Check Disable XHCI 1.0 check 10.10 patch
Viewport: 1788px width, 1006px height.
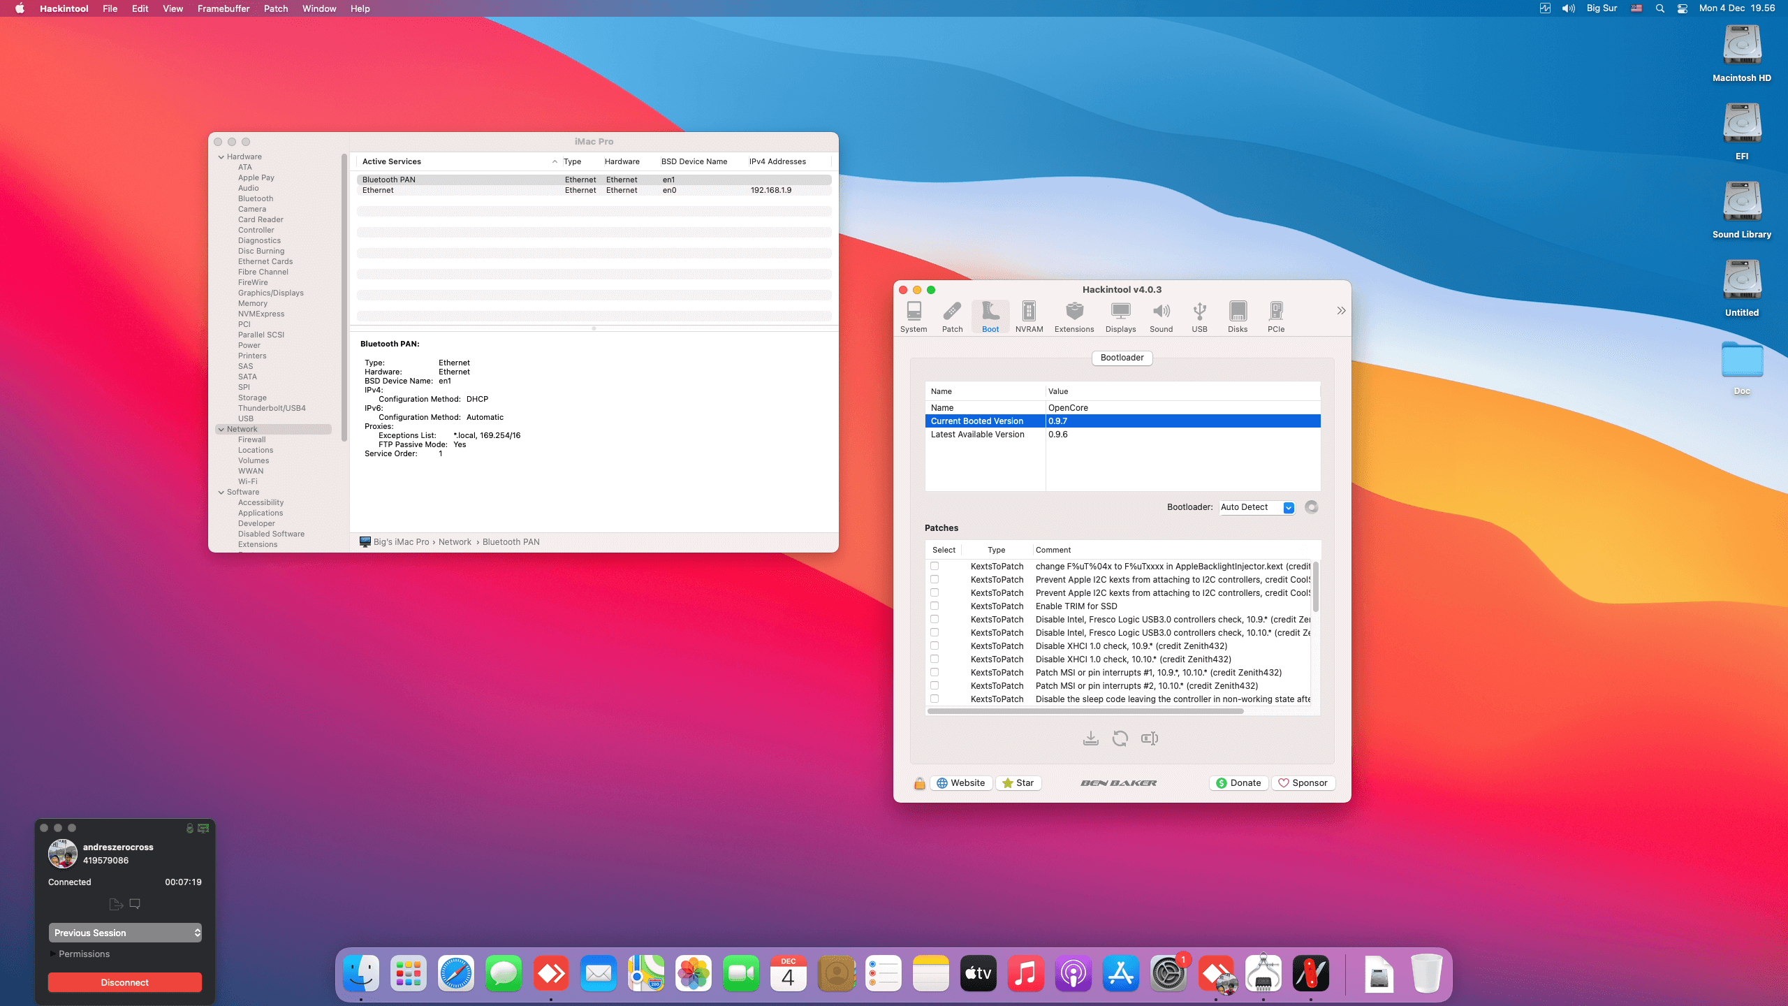935,659
